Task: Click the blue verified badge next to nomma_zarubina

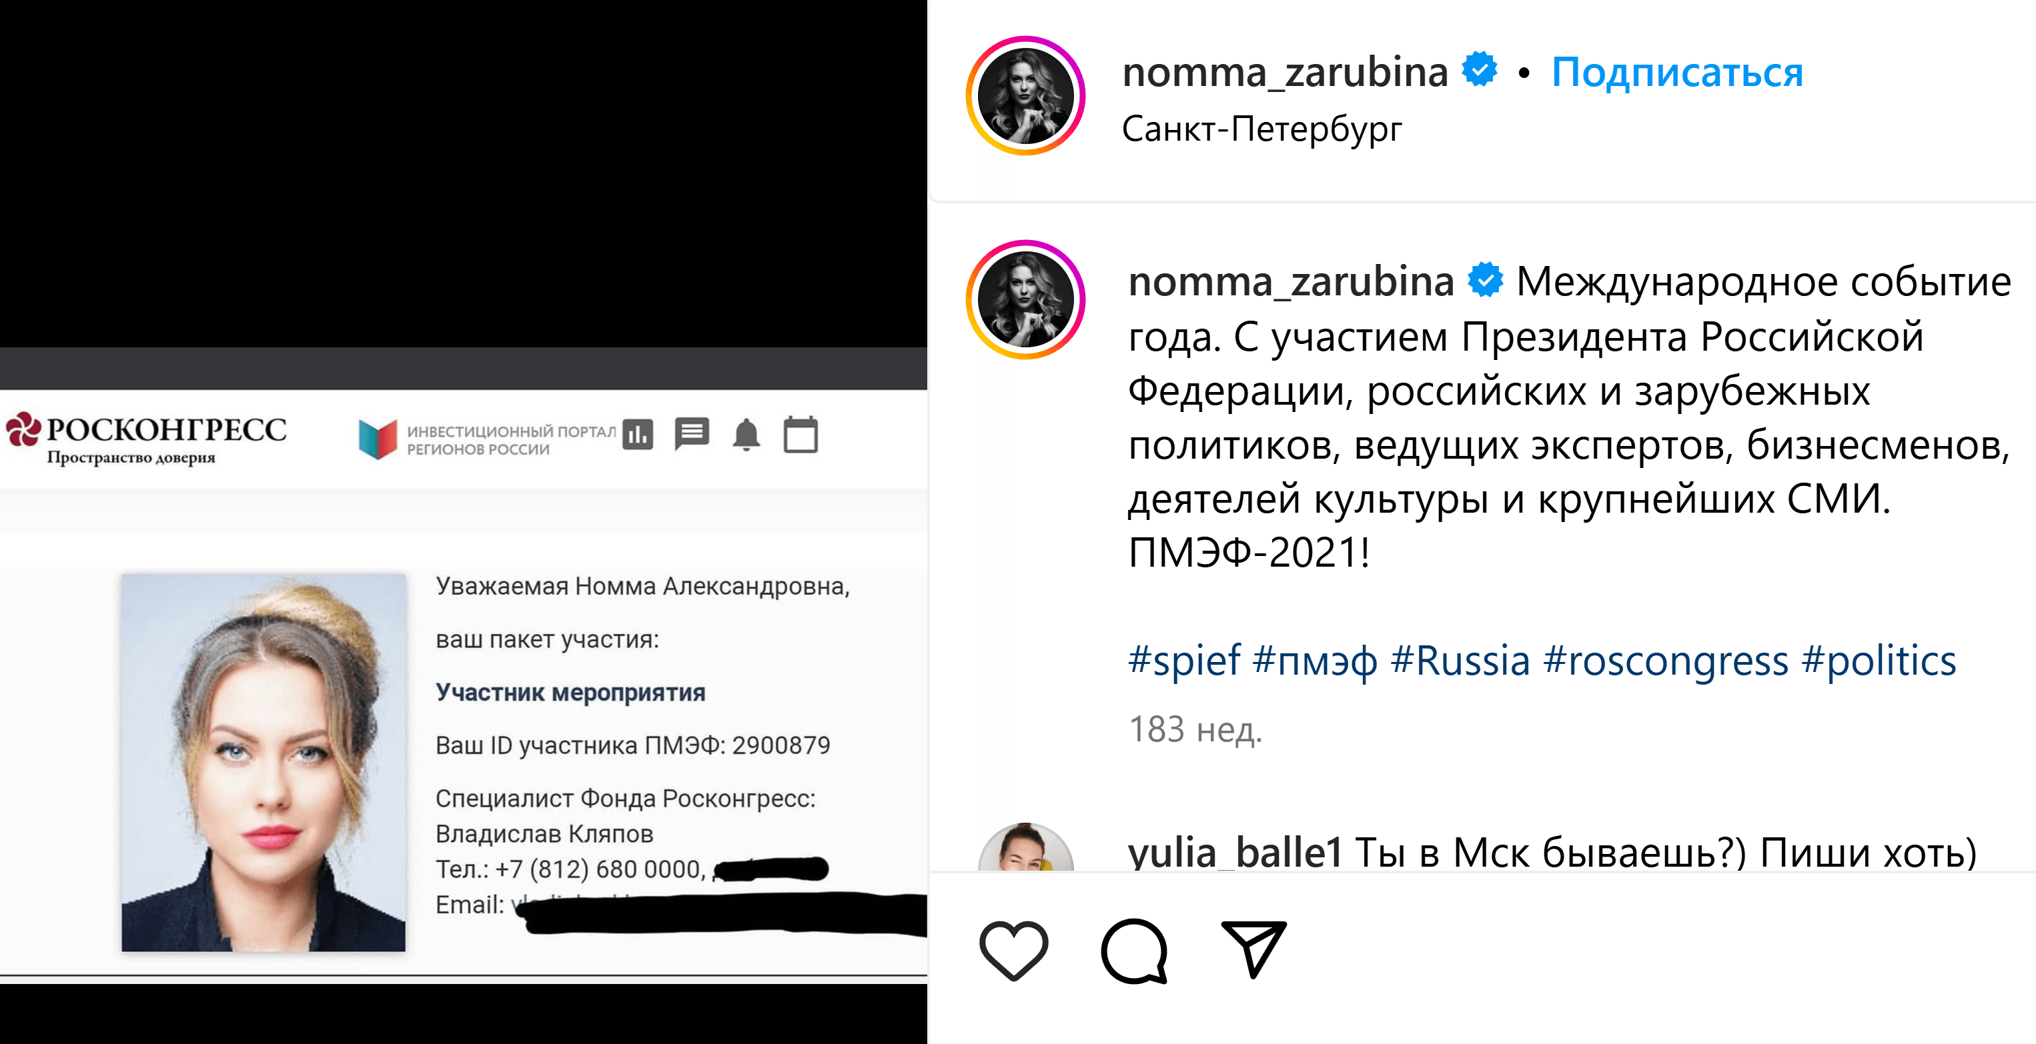Action: point(1480,71)
